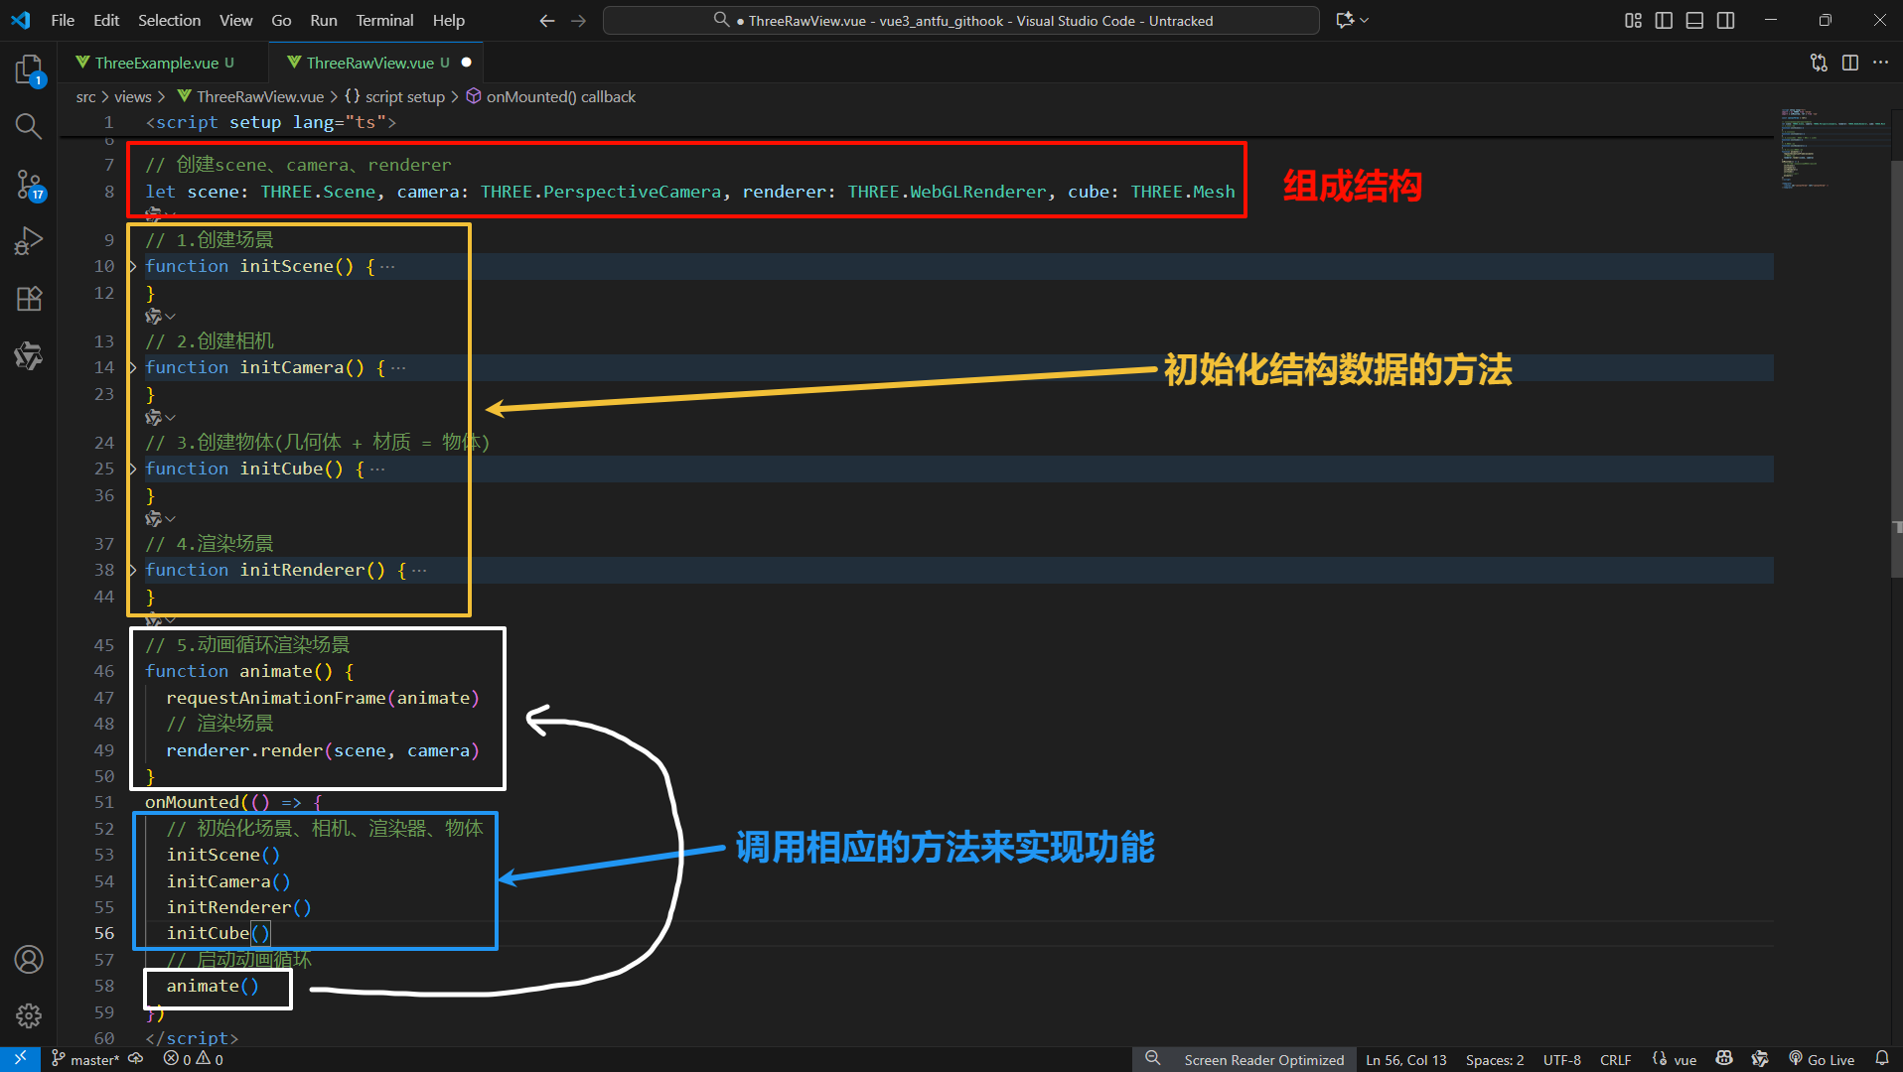
Task: Click the command center search field
Action: pos(960,21)
